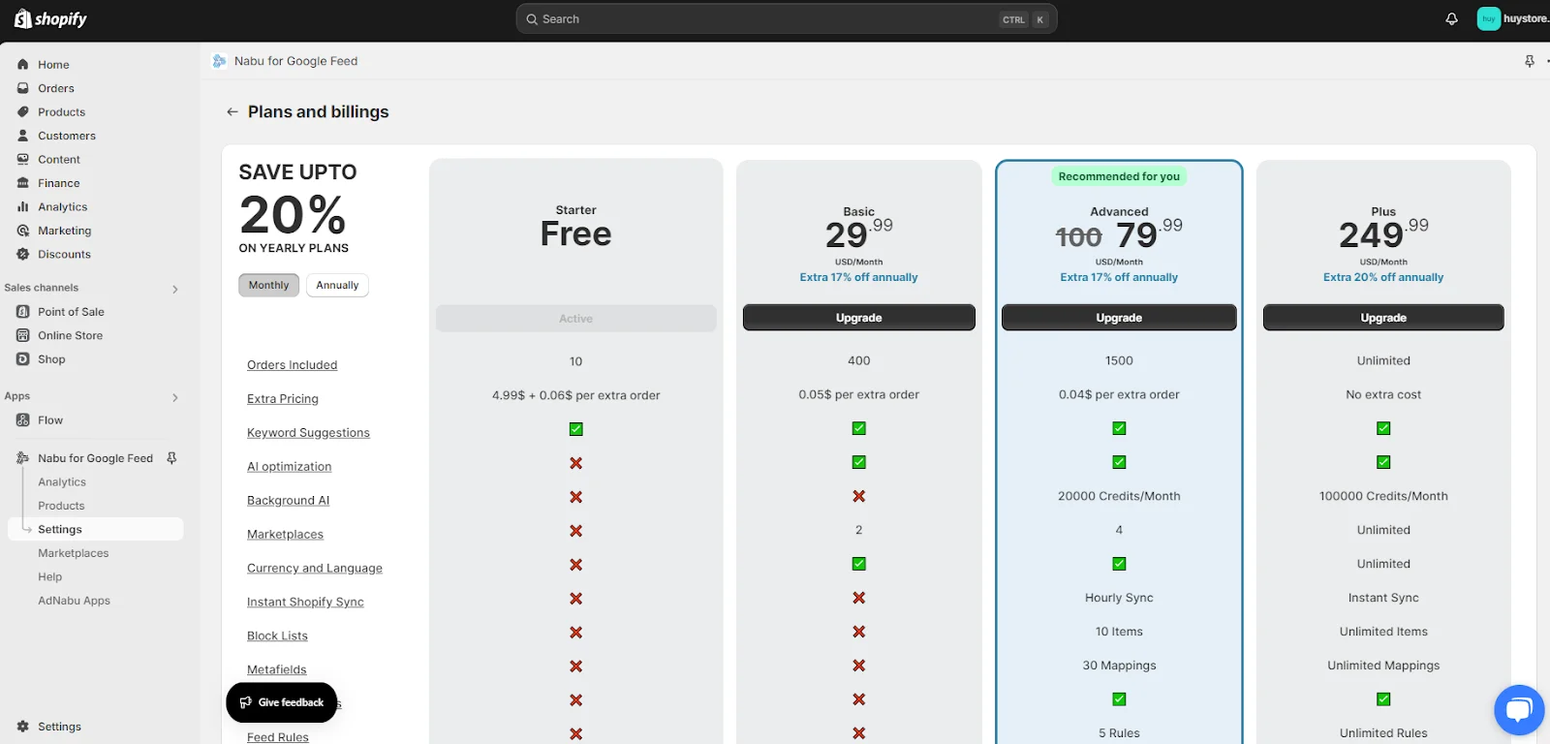1550x744 pixels.
Task: Open the huystore account avatar
Action: coord(1488,18)
